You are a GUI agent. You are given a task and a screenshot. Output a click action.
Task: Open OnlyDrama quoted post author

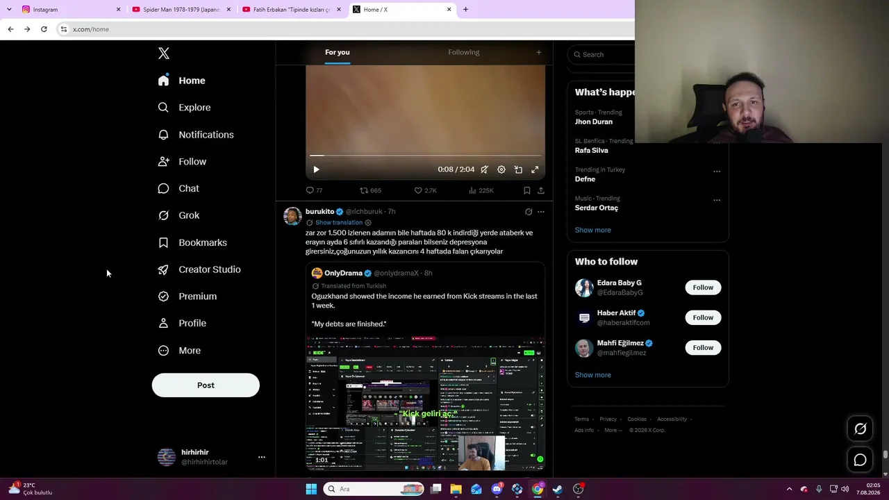click(343, 274)
